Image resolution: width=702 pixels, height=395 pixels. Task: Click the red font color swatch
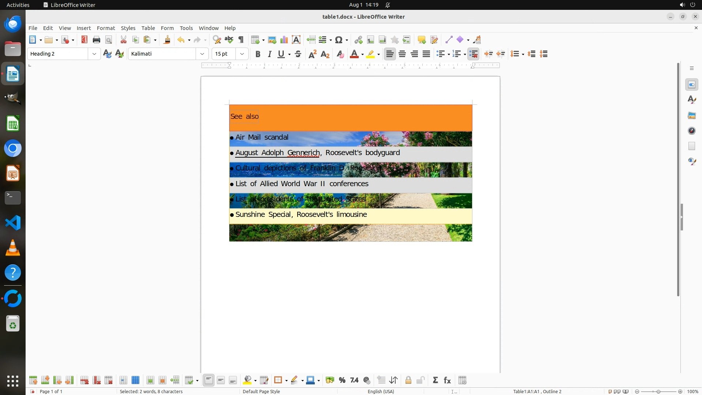tap(354, 54)
